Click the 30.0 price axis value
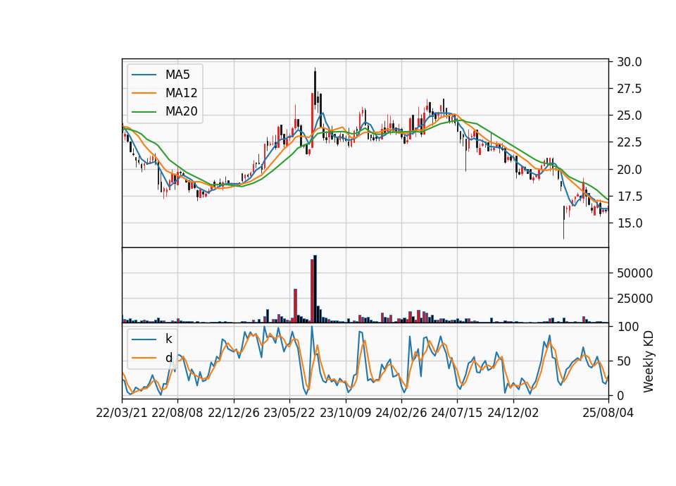 pyautogui.click(x=630, y=62)
